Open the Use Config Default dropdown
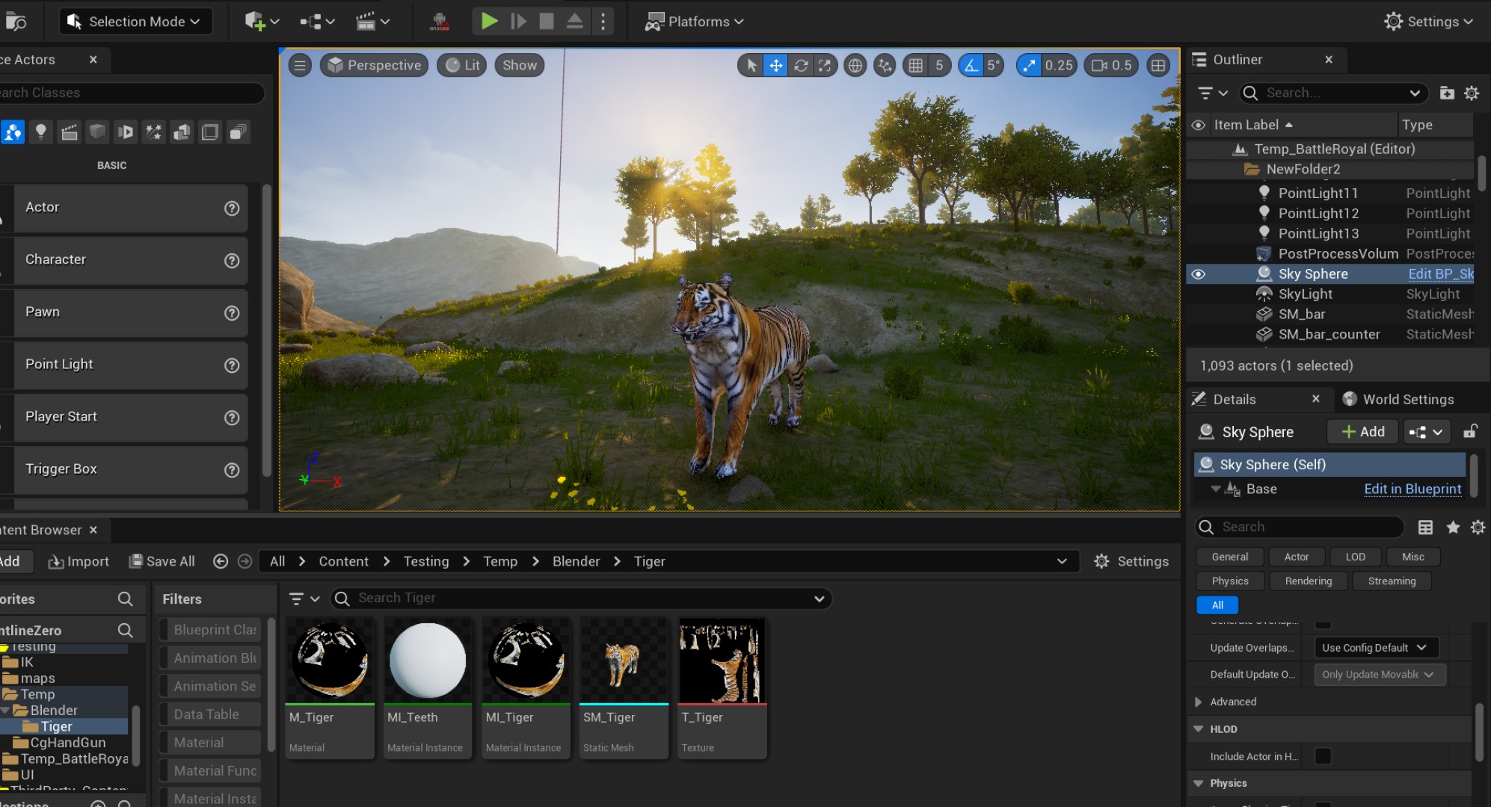 [1374, 648]
